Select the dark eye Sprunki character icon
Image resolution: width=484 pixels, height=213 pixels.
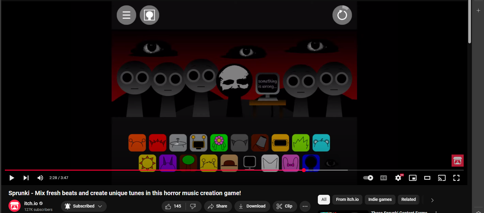(331, 163)
